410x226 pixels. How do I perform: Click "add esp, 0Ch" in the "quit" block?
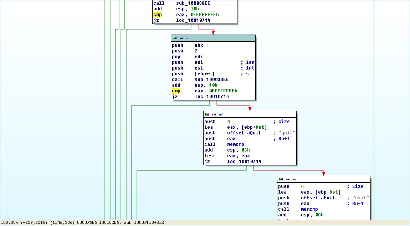(x=227, y=150)
